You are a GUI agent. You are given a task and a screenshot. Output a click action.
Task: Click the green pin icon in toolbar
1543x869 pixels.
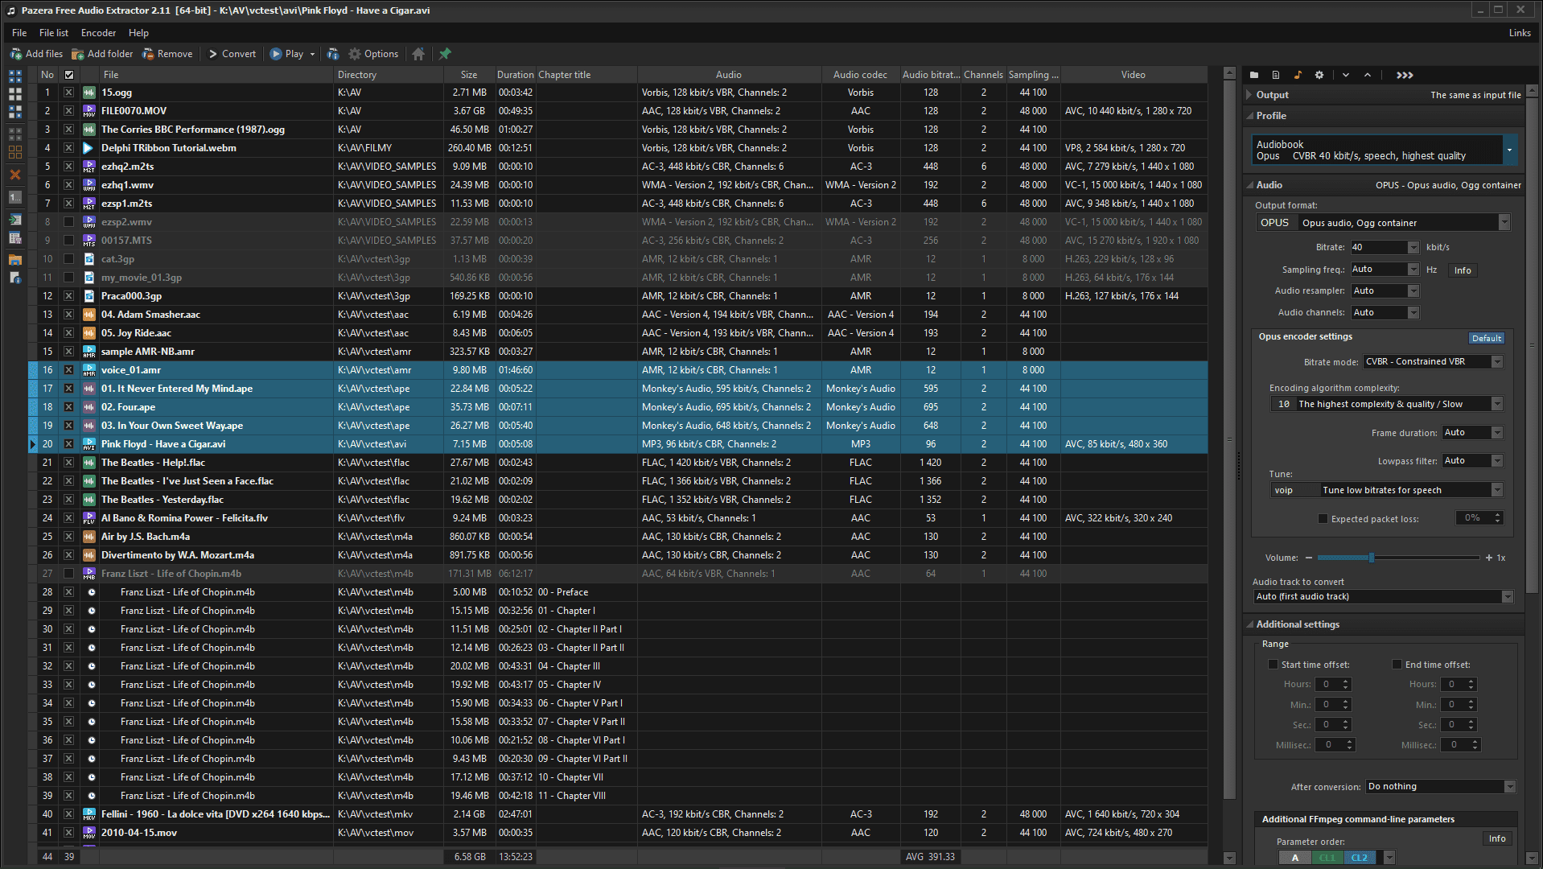click(445, 54)
